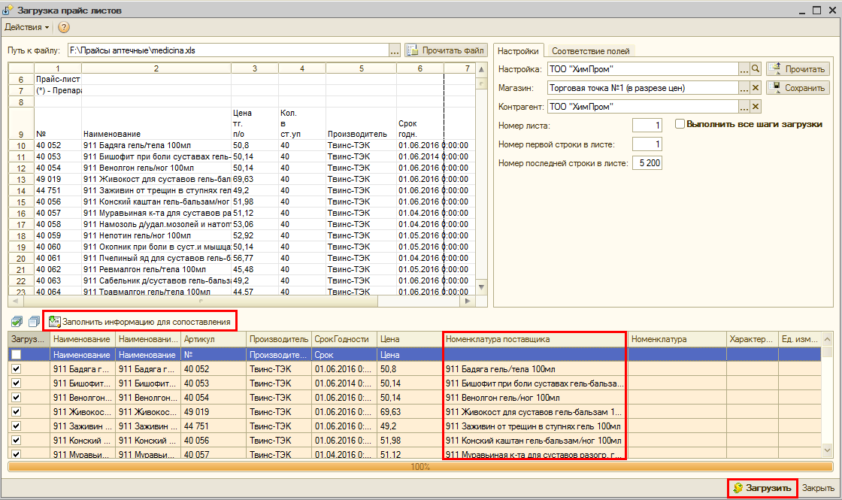The width and height of the screenshot is (842, 500).
Task: Click Заполнить информацию для сопоставления
Action: (139, 322)
